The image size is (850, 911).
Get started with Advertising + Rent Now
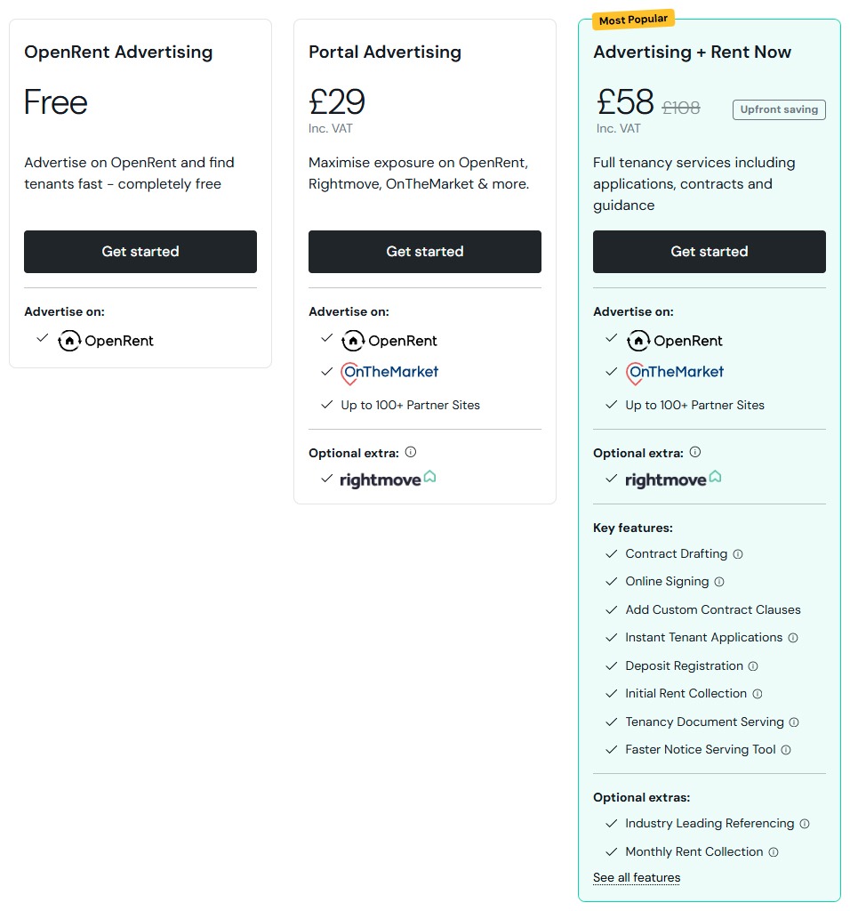click(x=709, y=252)
